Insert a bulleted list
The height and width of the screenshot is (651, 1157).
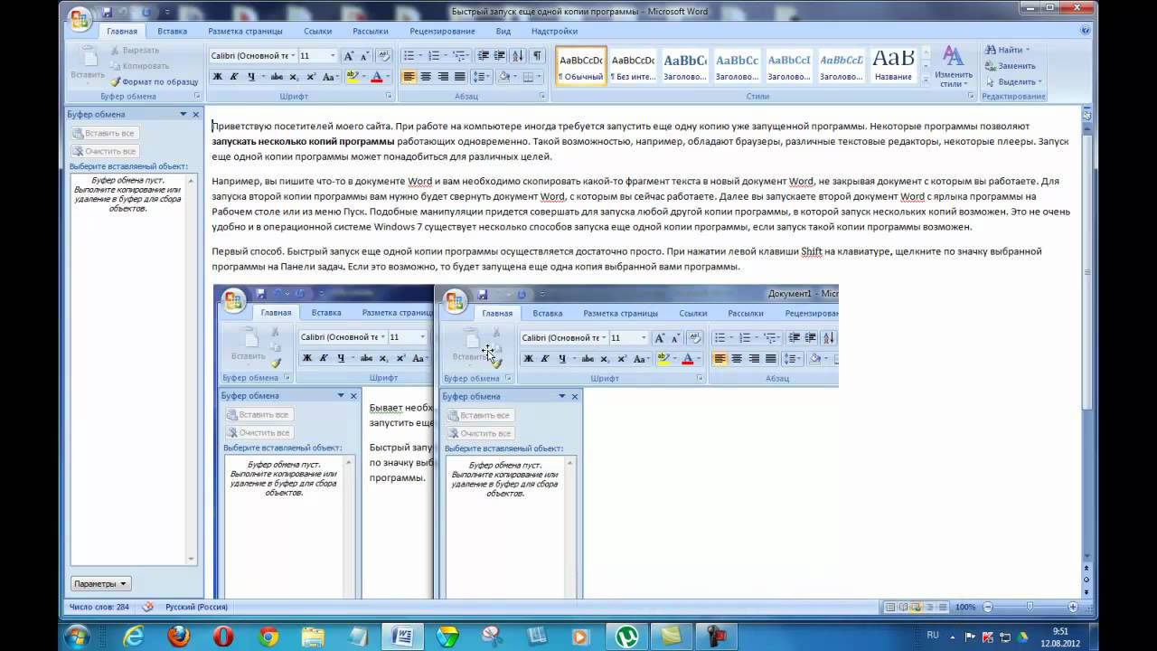(411, 56)
